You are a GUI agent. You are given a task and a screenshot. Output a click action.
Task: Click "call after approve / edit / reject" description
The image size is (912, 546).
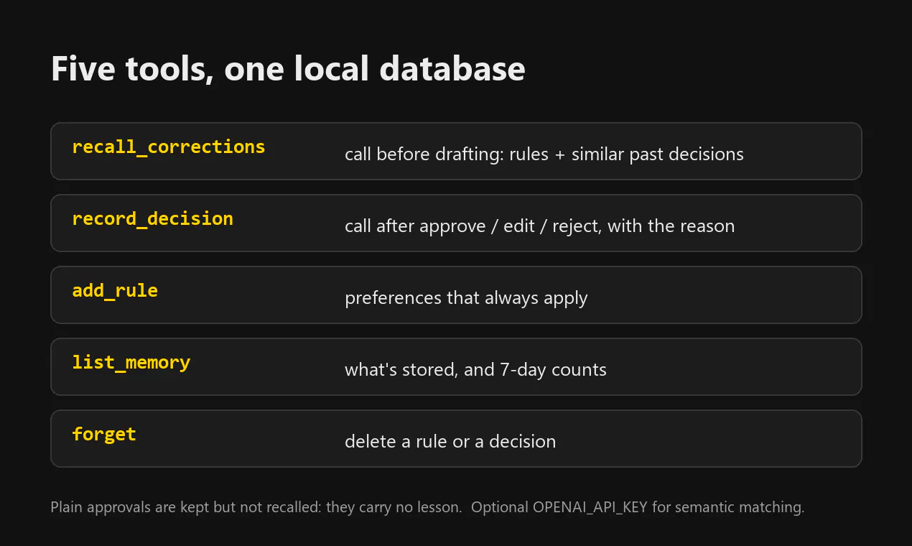click(x=540, y=226)
